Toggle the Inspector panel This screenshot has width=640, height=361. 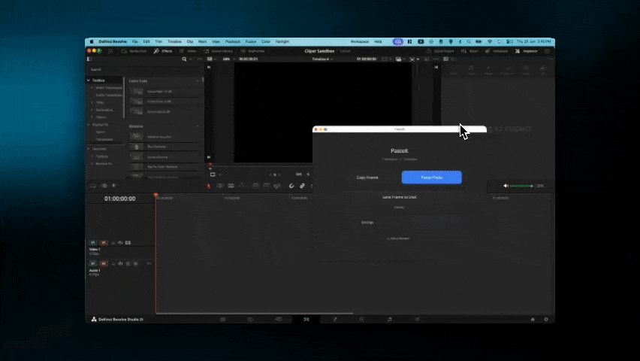tap(527, 51)
